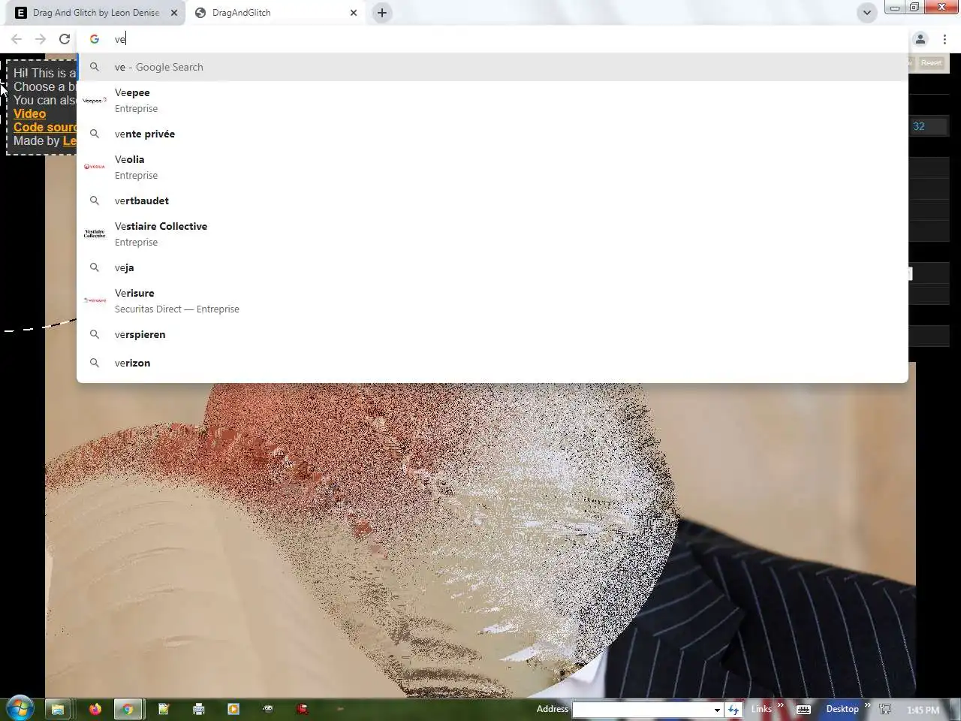This screenshot has width=961, height=721.
Task: Open the Video link
Action: click(29, 113)
